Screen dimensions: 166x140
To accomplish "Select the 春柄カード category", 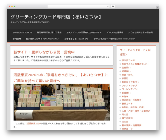I will pyautogui.click(x=127, y=104).
